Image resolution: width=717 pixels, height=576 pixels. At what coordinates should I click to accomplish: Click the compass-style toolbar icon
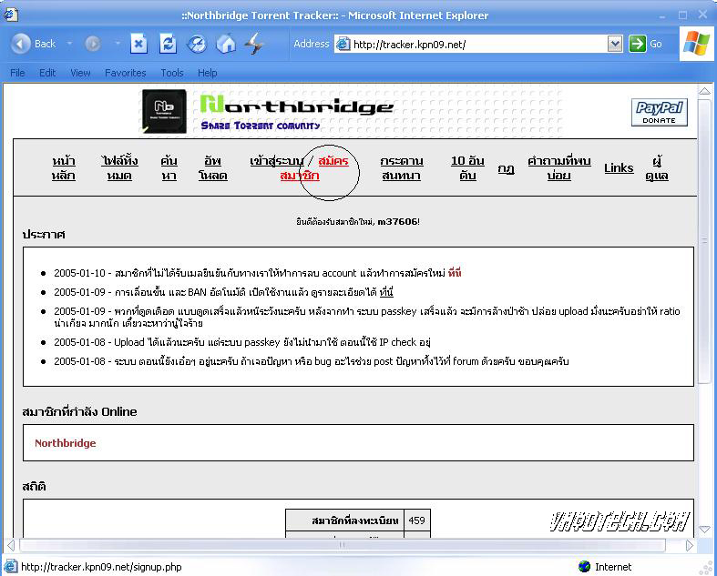[197, 44]
